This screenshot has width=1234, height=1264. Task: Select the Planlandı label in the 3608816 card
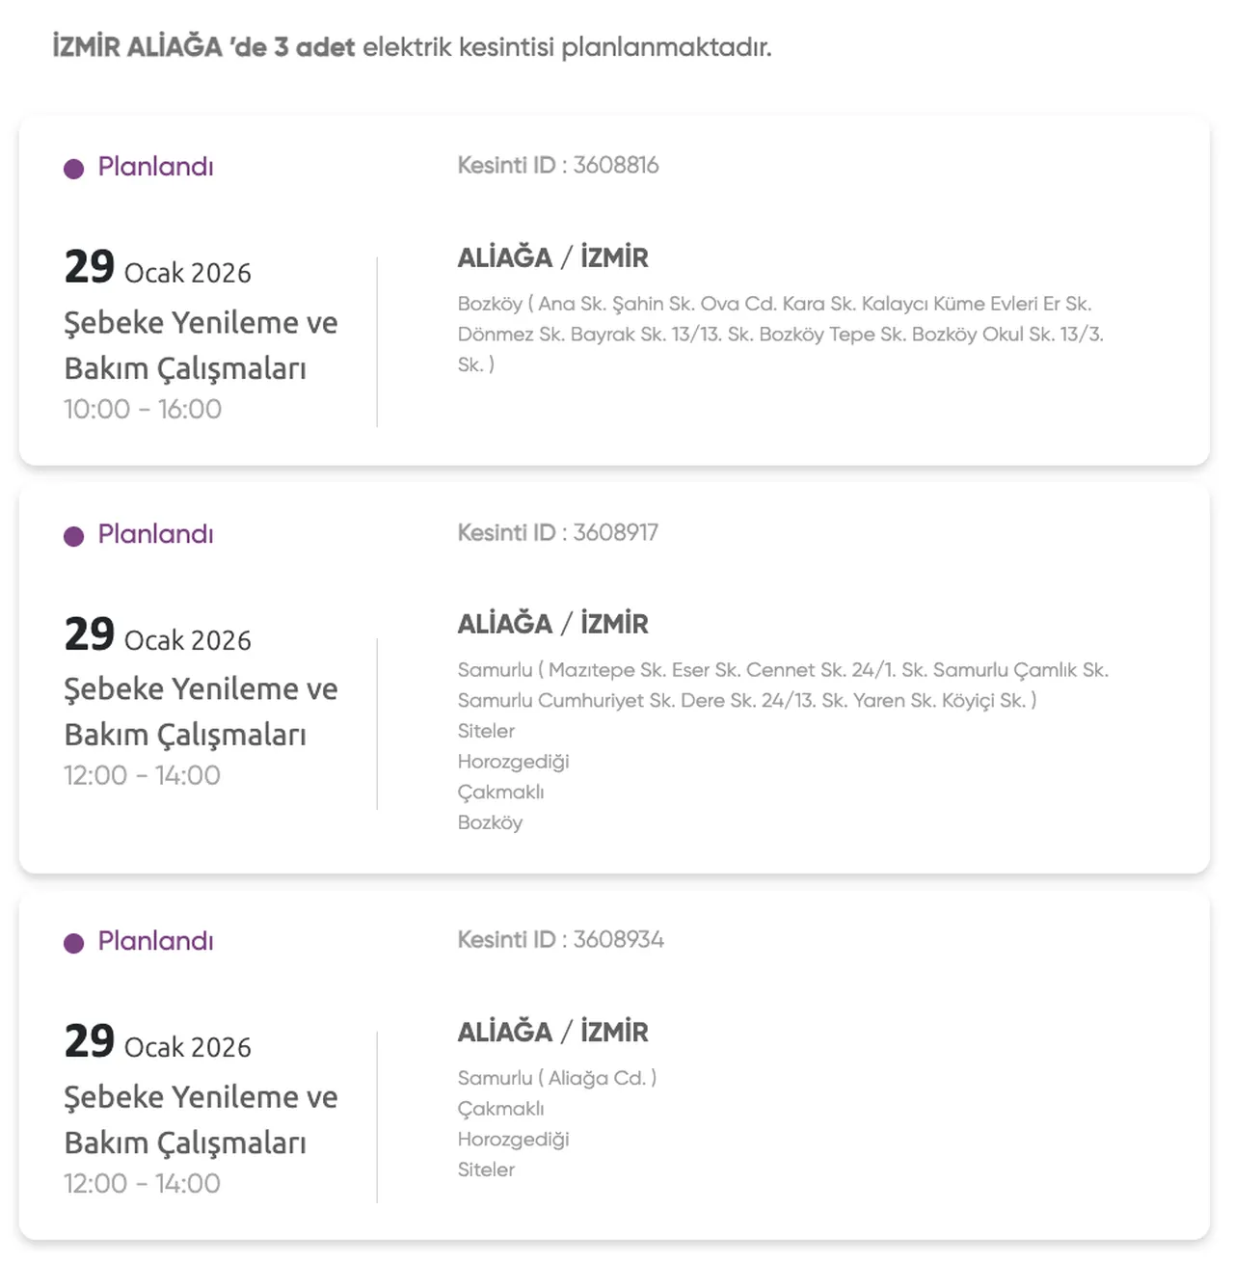point(155,167)
